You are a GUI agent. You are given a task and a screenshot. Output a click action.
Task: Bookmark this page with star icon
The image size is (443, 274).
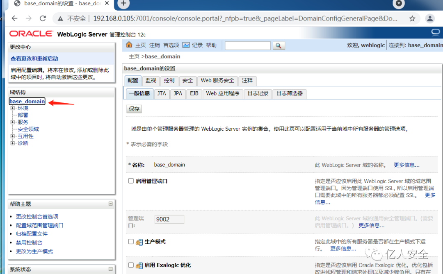[412, 18]
